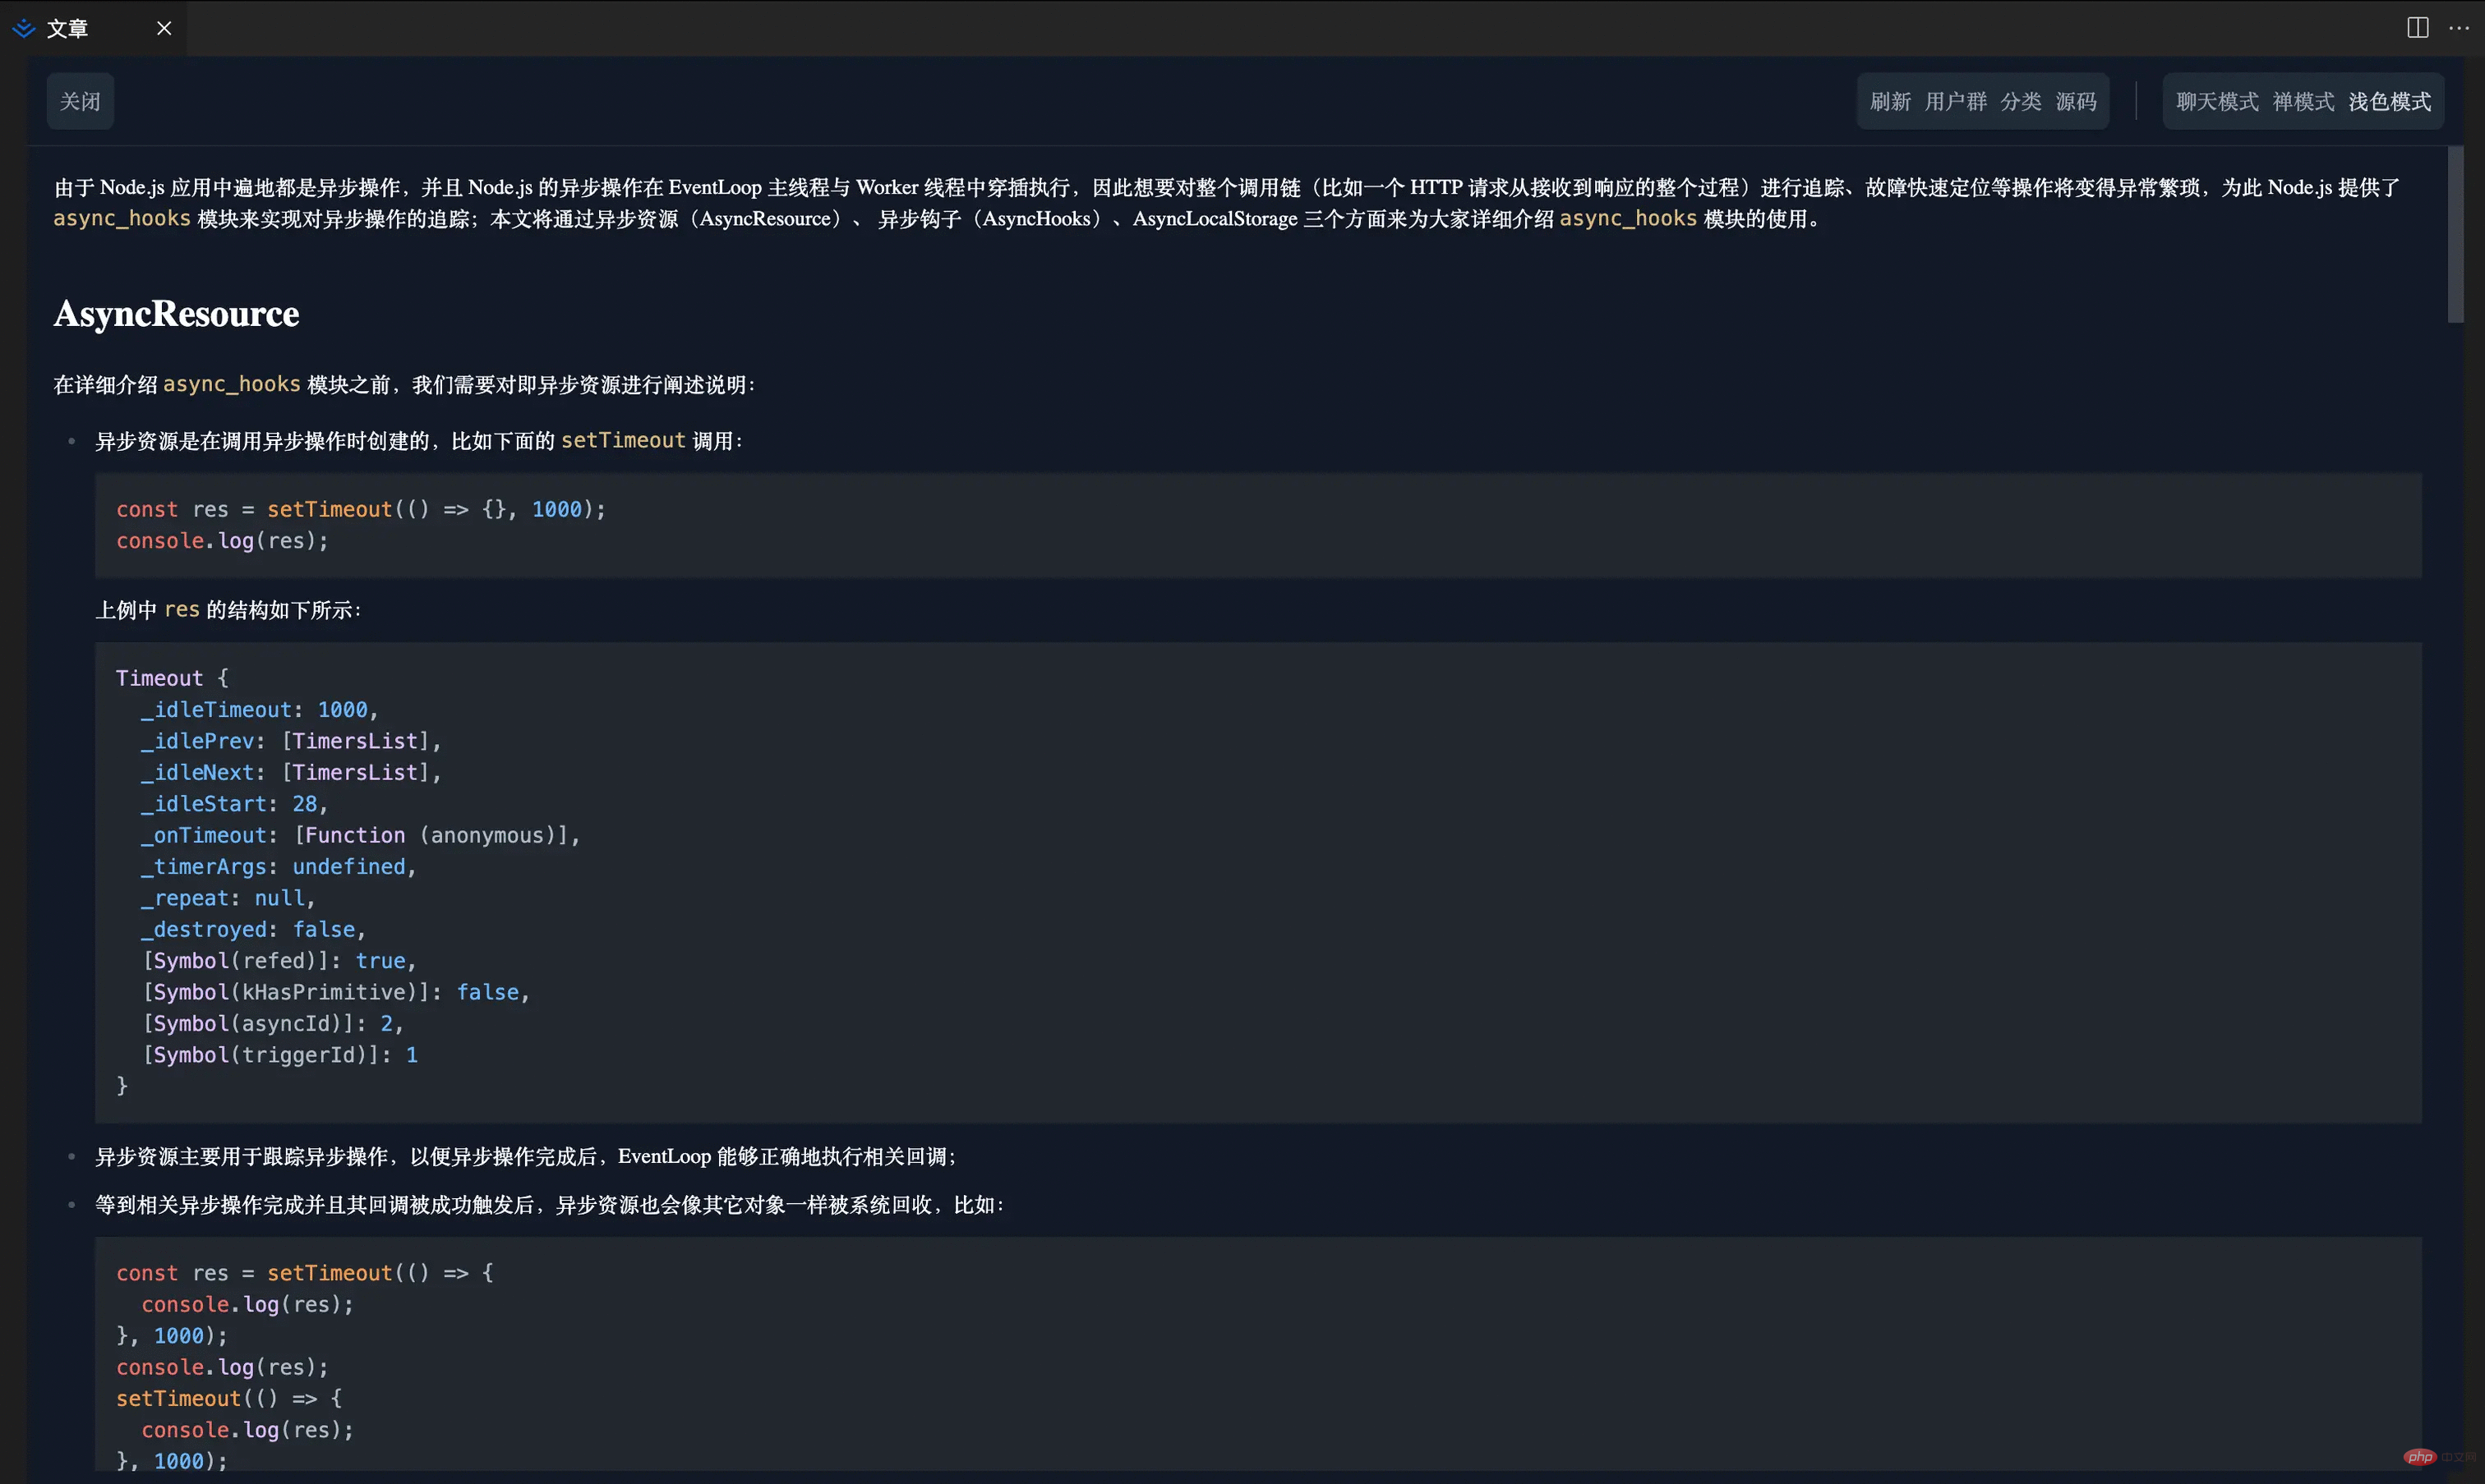The width and height of the screenshot is (2485, 1484).
Task: Close the 文章 tab with X
Action: pos(164,29)
